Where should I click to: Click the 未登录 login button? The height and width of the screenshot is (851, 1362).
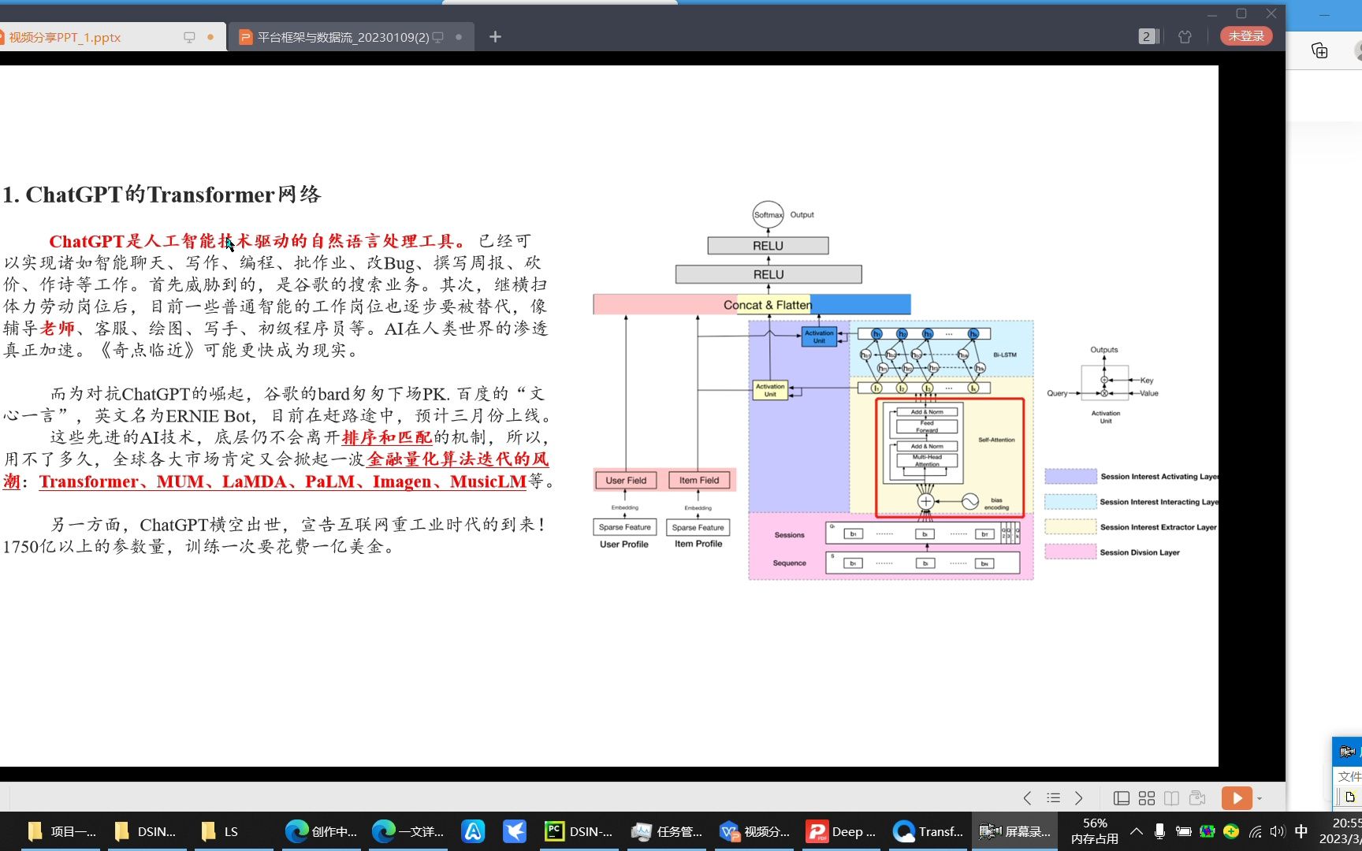[x=1245, y=35]
